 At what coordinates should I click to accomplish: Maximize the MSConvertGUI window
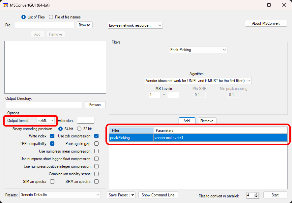[x=269, y=5]
